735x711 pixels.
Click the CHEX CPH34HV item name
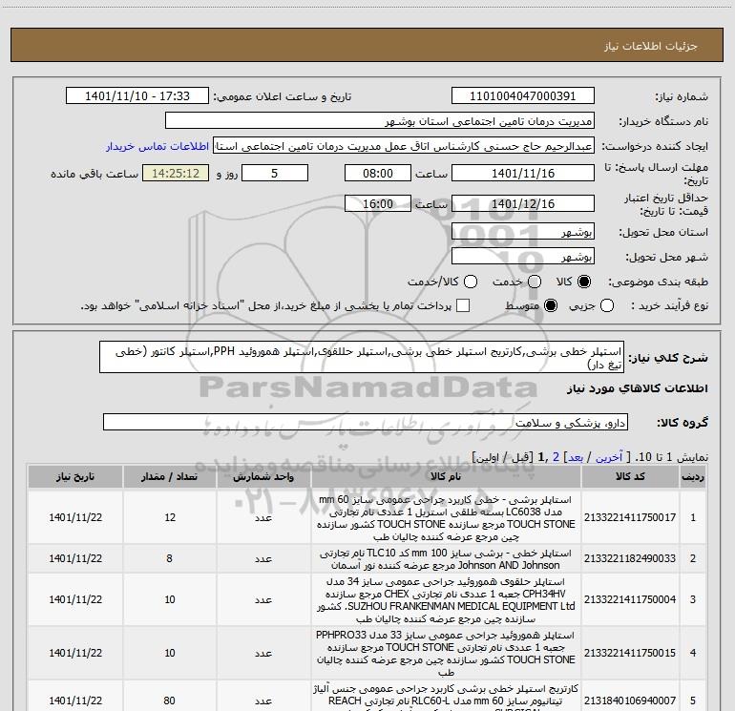point(446,600)
